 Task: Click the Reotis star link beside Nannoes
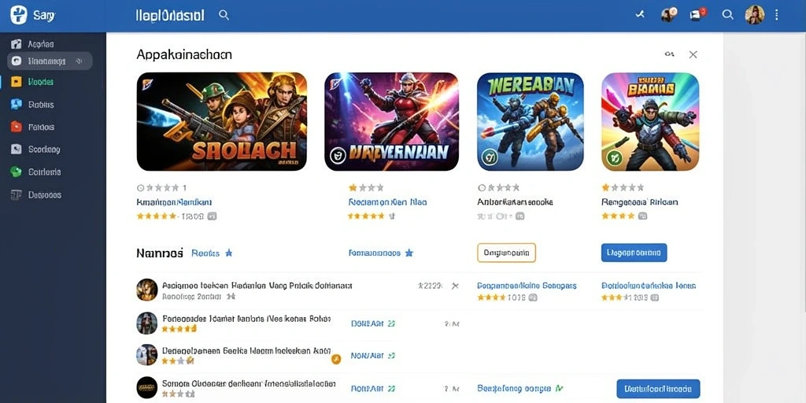click(212, 253)
